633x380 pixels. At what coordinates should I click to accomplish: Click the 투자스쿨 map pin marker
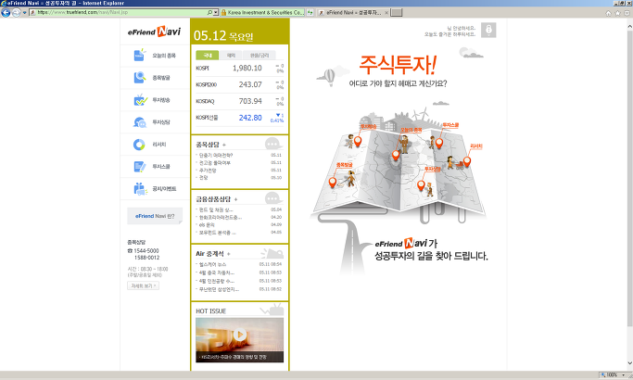pyautogui.click(x=439, y=143)
